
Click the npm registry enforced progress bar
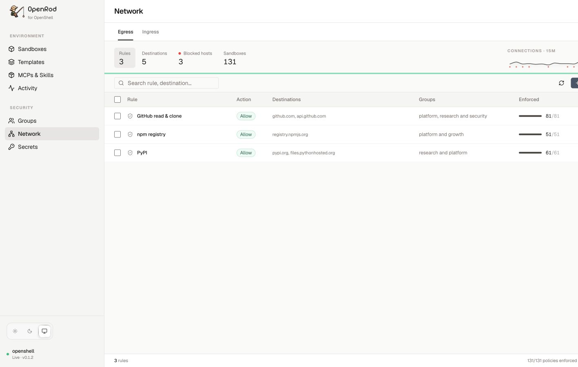530,135
